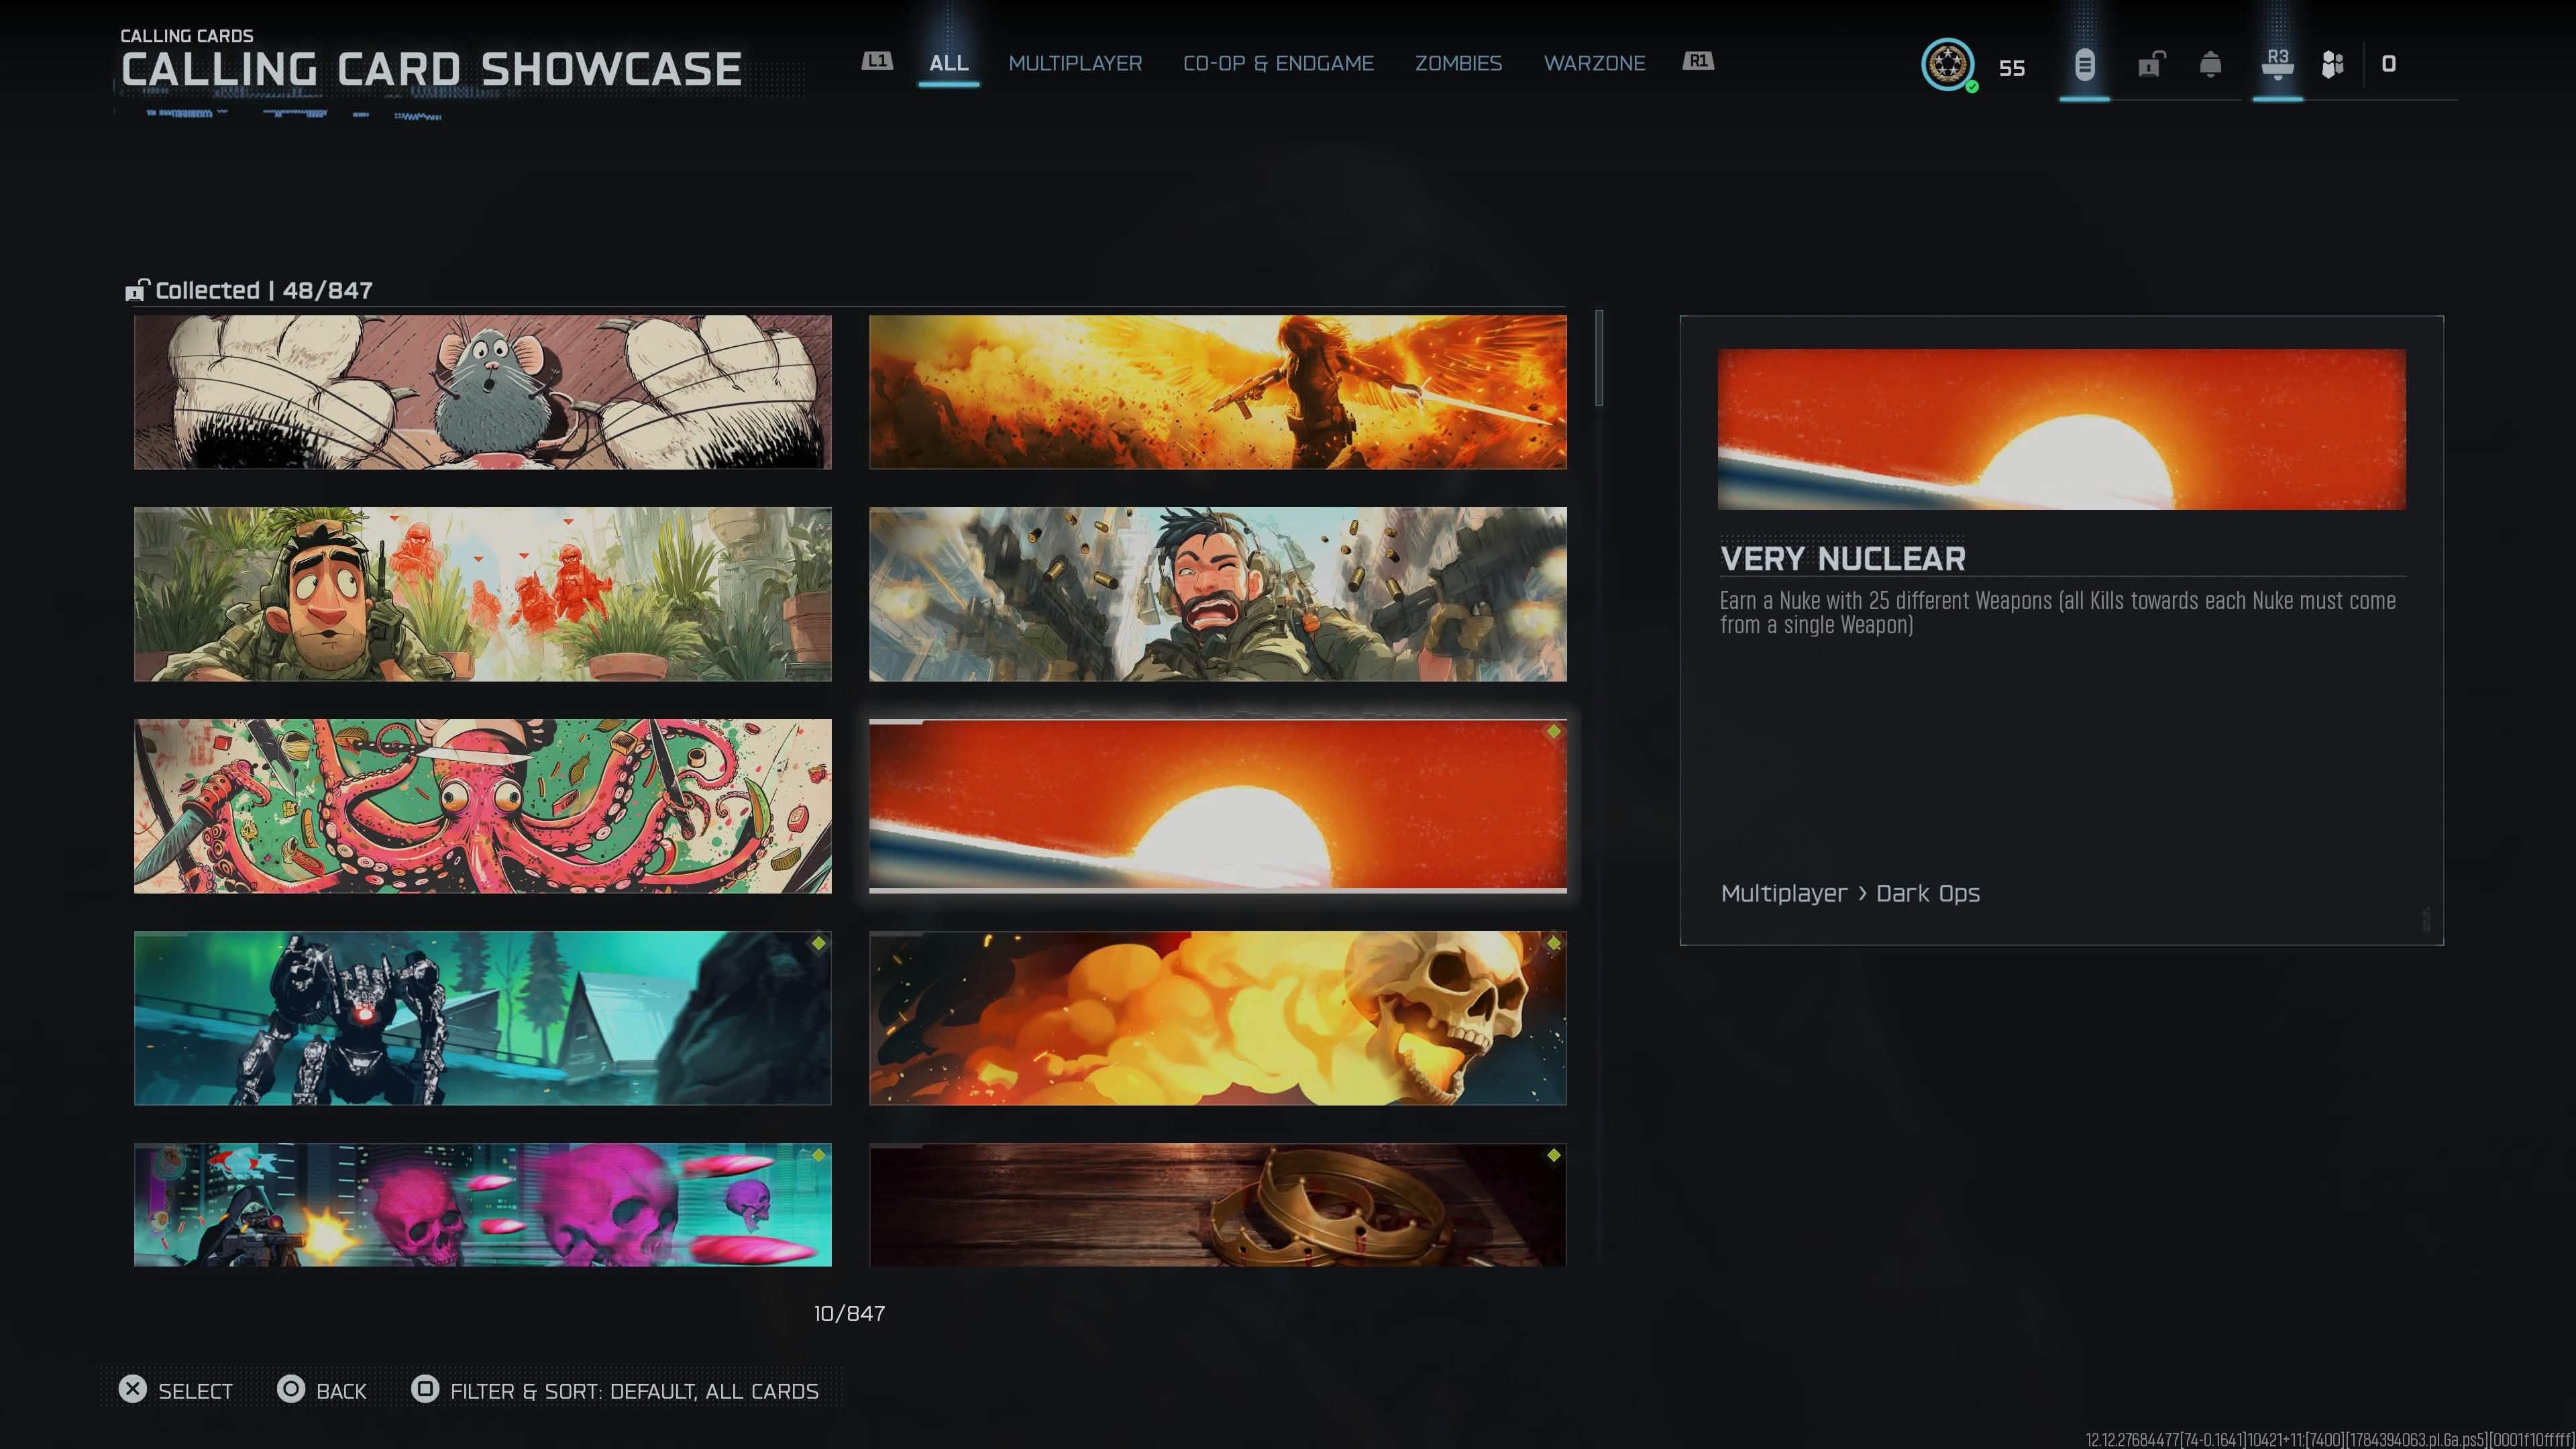This screenshot has width=2576, height=1449.
Task: Click the green diamond on the crowns card
Action: (1553, 1155)
